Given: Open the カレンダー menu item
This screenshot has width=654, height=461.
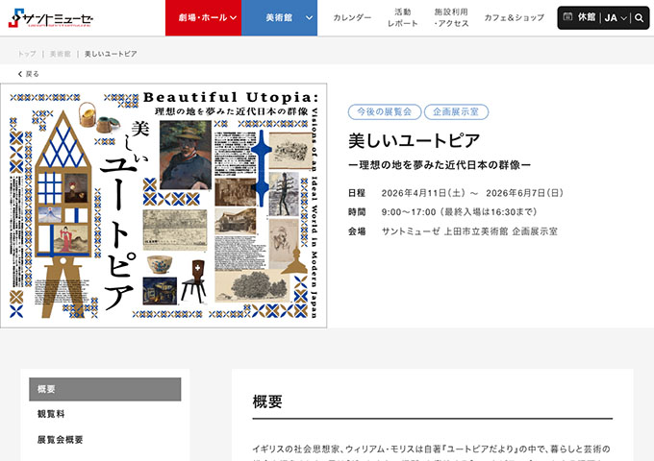Looking at the screenshot, I should [x=352, y=17].
